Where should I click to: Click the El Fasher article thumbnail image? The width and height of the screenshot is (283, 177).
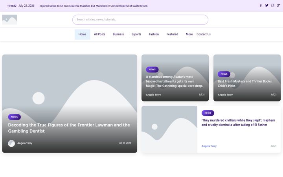point(169,129)
